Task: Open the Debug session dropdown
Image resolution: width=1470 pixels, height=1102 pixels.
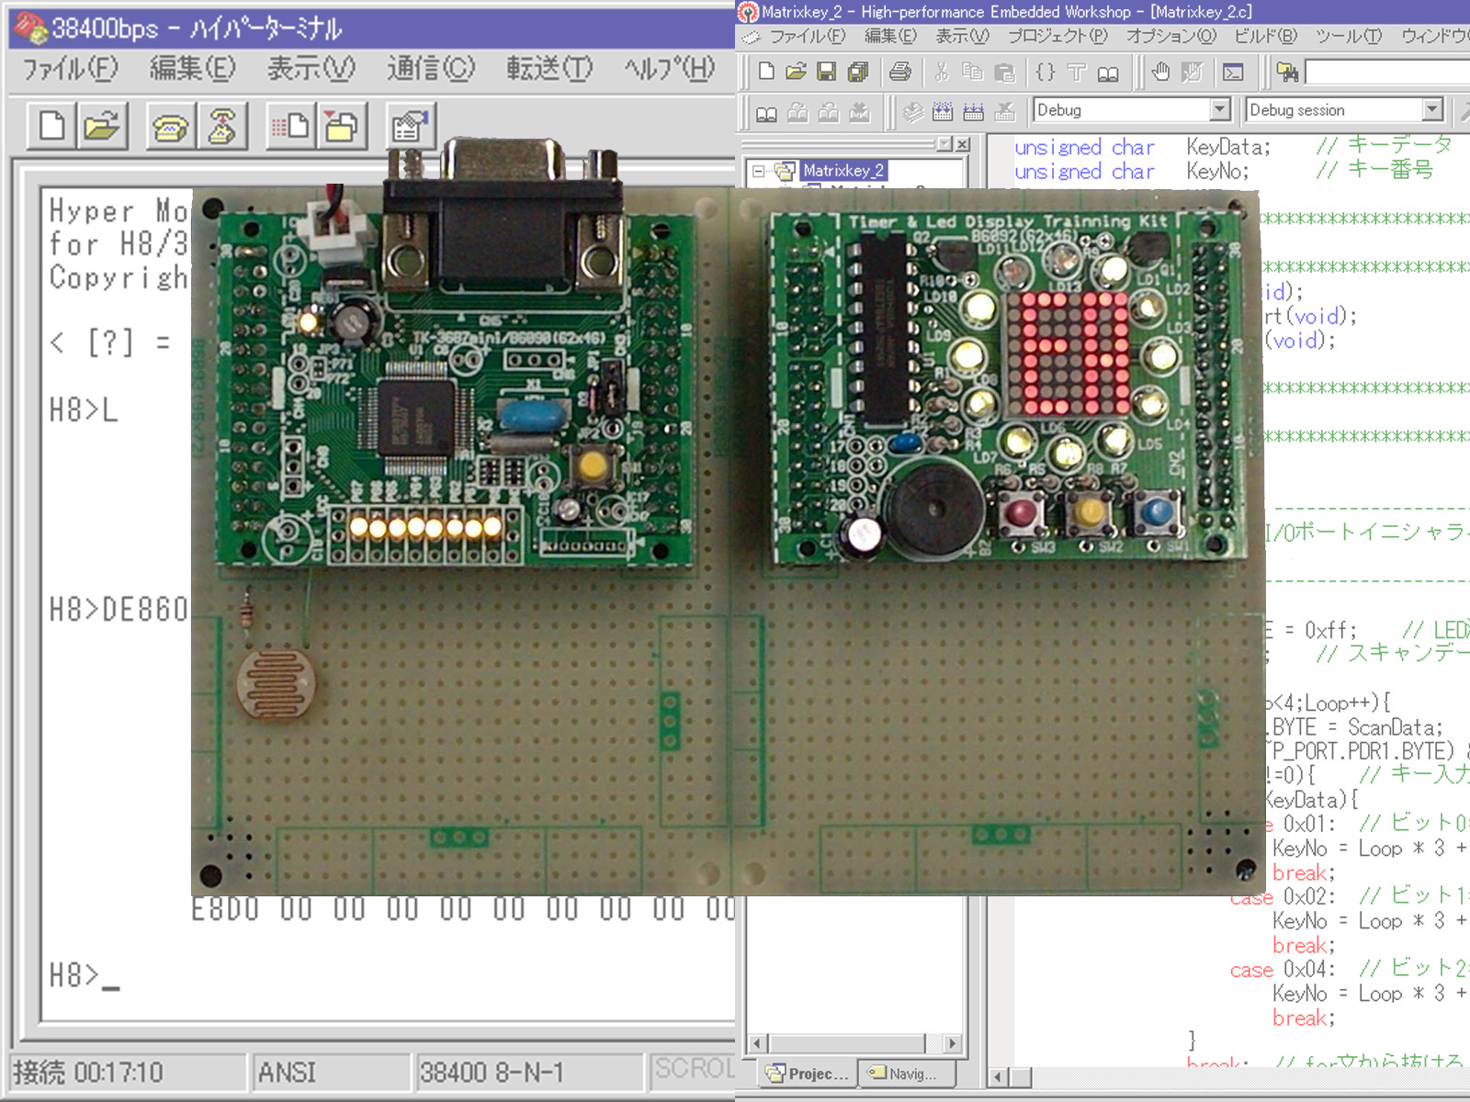Action: coord(1431,110)
